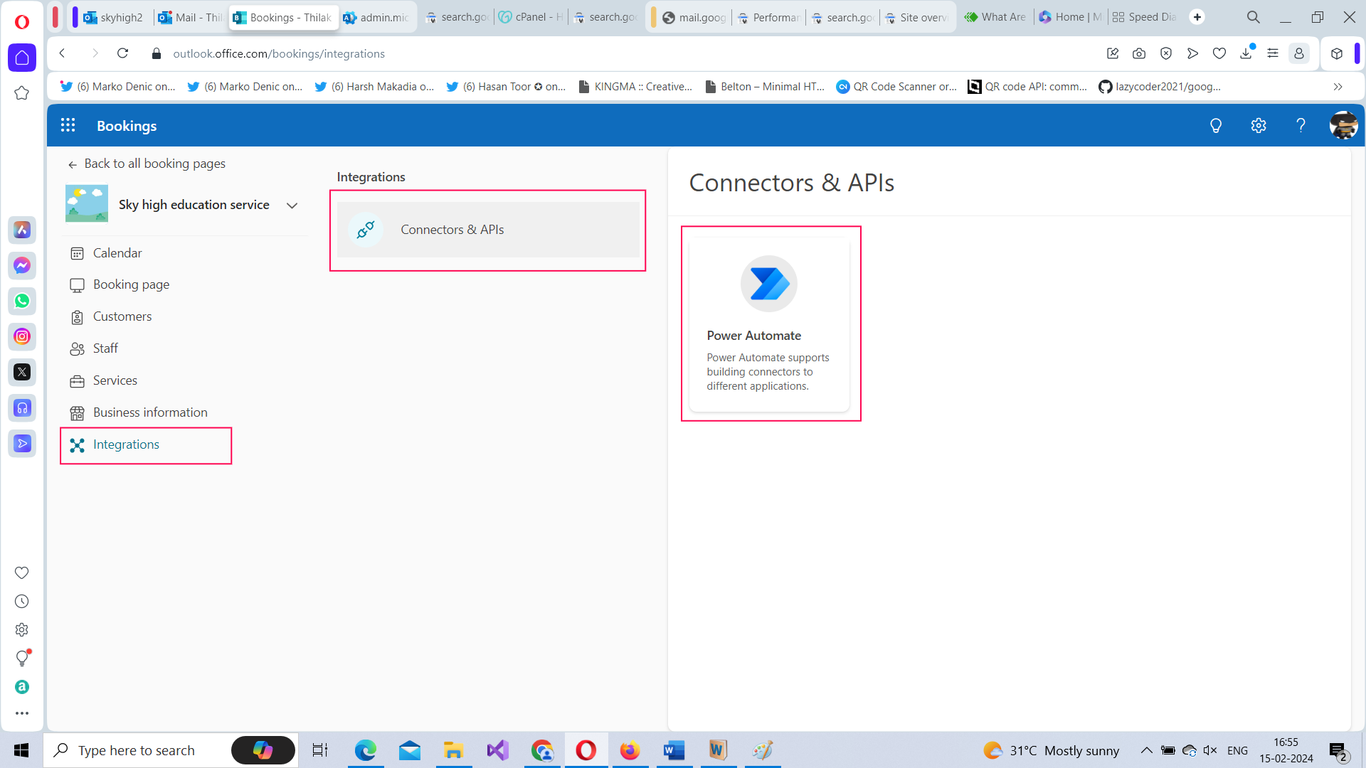Open the user profile avatar

[1343, 126]
